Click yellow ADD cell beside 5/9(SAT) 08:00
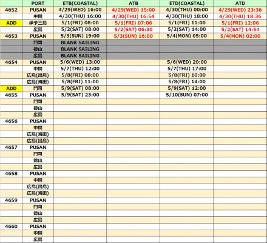The width and height of the screenshot is (267, 243). [x=11, y=88]
